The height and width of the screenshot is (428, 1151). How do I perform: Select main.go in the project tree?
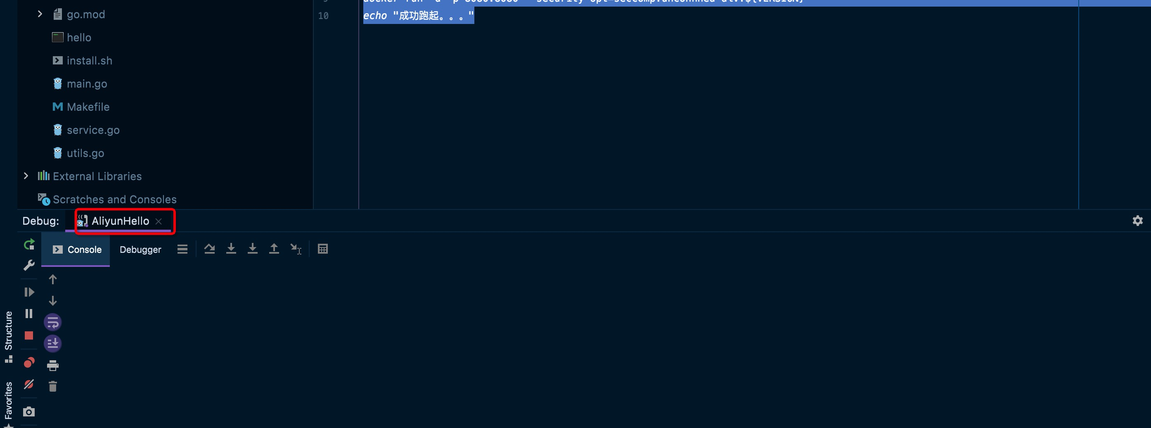pos(87,83)
